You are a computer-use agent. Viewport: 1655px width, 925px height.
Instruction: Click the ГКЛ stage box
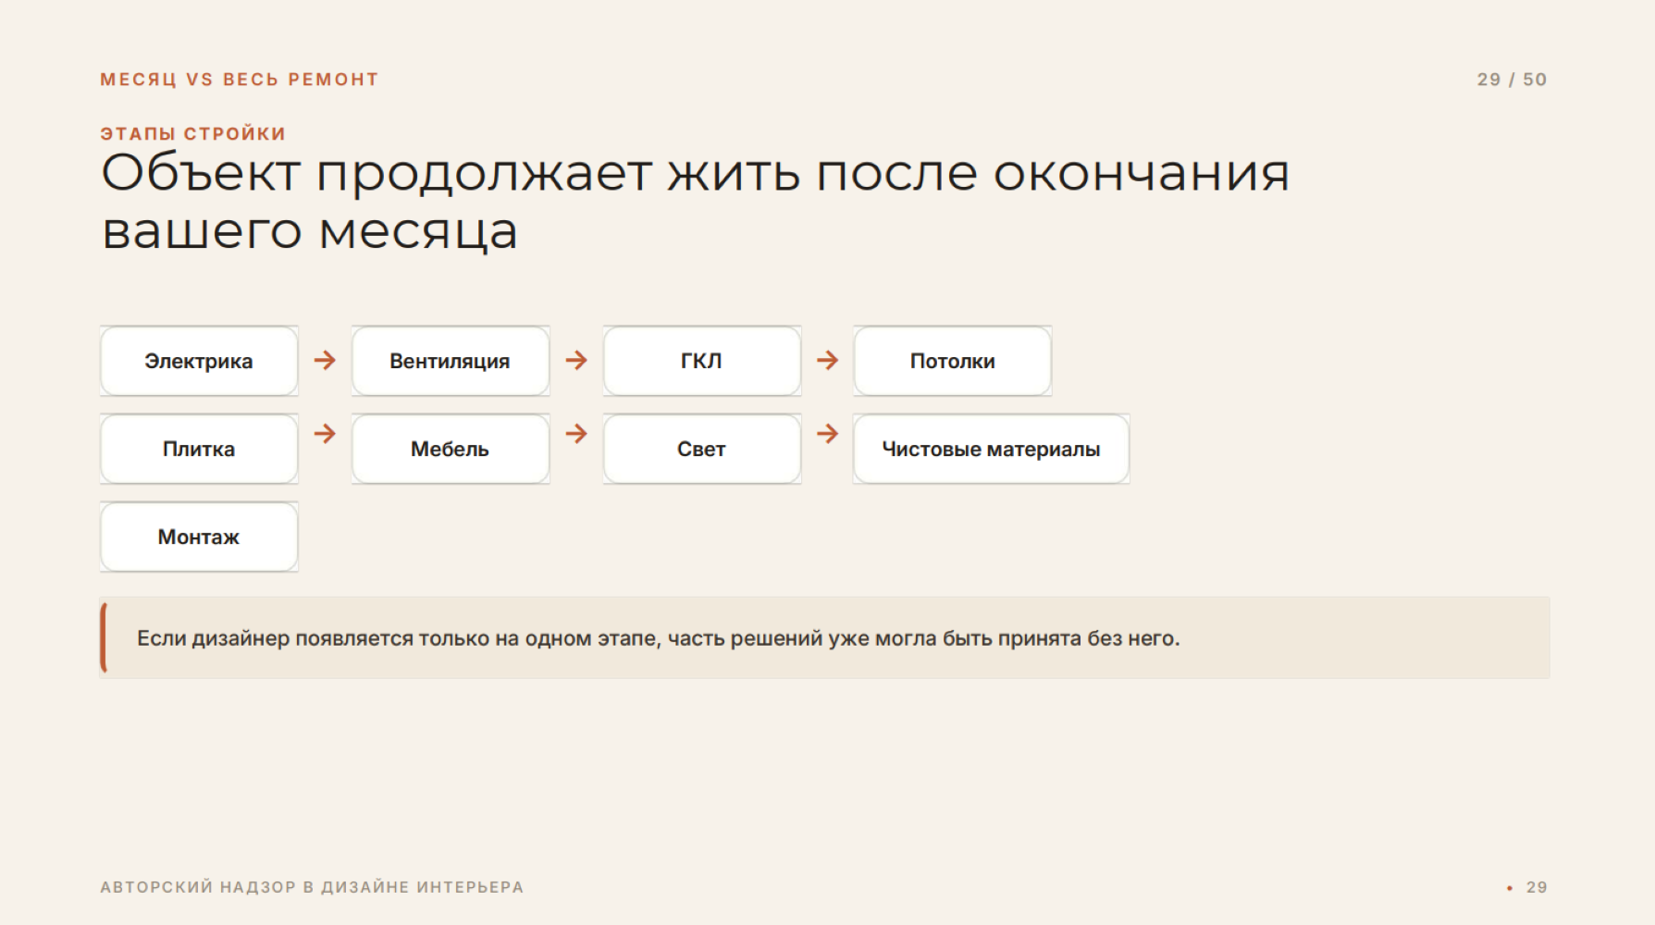(702, 361)
